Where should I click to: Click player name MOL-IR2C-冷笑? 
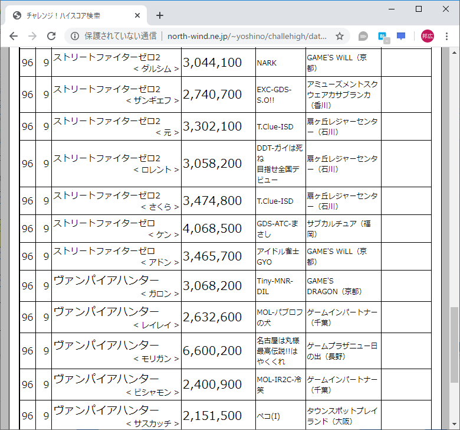pos(279,385)
